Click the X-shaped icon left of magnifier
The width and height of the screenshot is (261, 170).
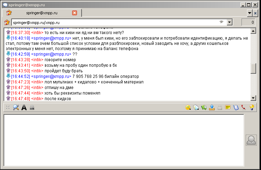[x=8, y=107]
